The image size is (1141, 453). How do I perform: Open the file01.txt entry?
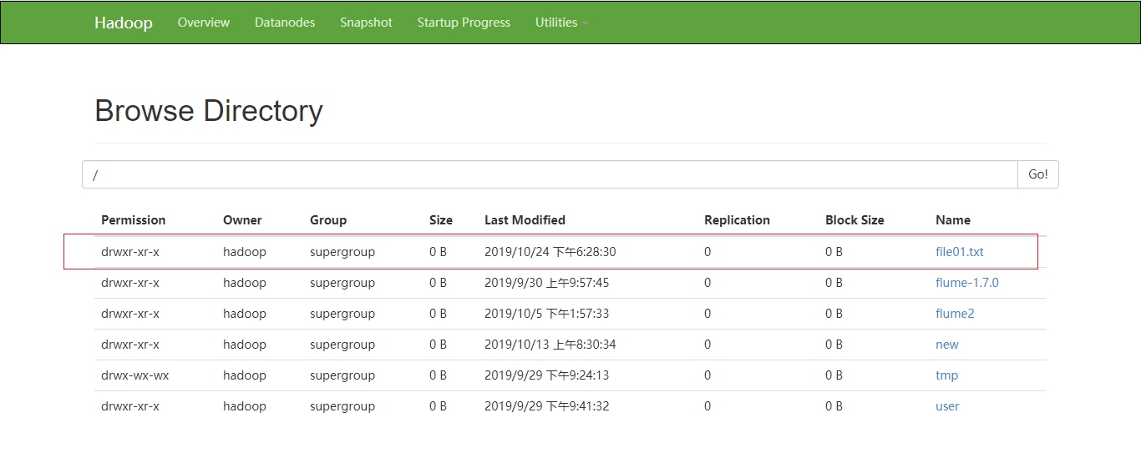pyautogui.click(x=960, y=251)
